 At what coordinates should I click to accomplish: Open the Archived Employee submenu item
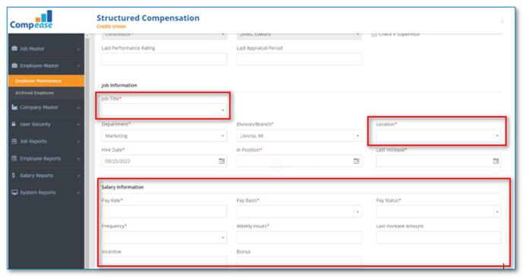46,93
